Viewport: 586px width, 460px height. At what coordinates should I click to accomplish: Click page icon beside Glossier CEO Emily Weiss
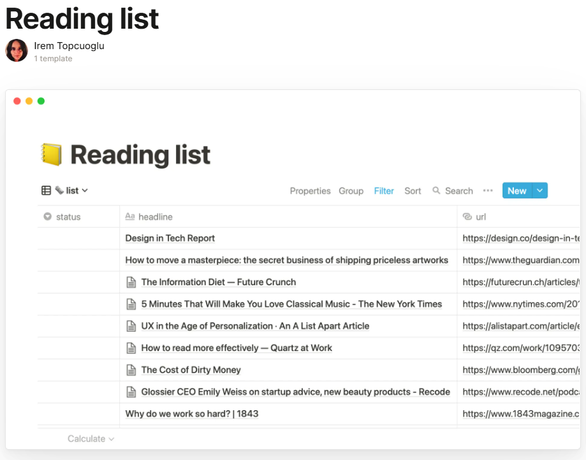coord(131,392)
